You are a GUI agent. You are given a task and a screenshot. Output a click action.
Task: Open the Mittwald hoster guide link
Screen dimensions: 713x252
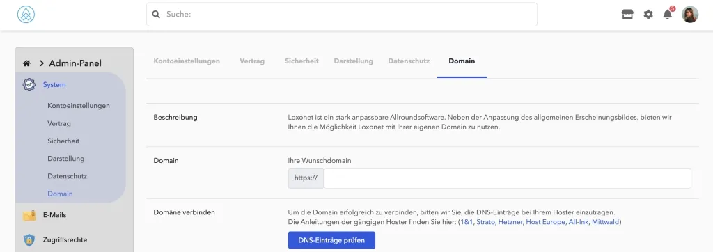[605, 222]
